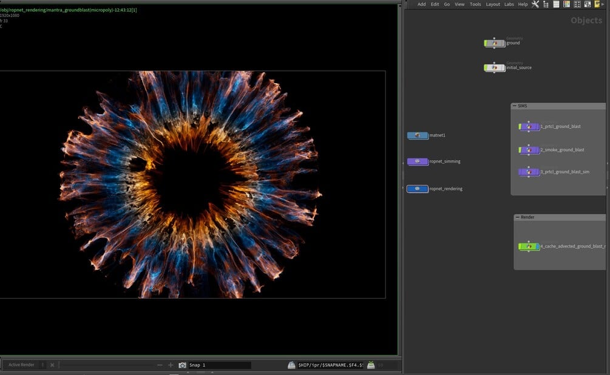The height and width of the screenshot is (375, 610).
Task: Open the Layout menu in network editor
Action: click(492, 4)
